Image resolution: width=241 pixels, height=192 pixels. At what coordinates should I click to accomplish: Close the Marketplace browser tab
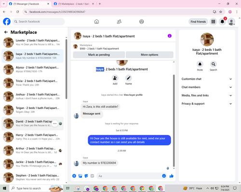click(x=93, y=4)
